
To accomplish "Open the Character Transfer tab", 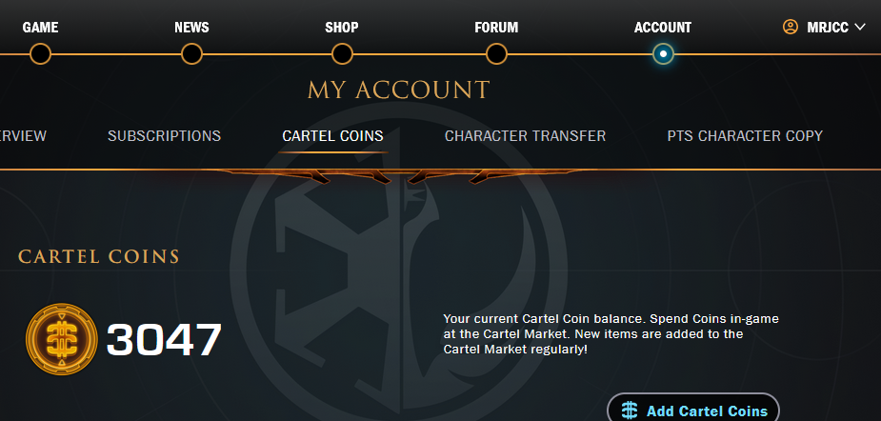I will point(526,136).
